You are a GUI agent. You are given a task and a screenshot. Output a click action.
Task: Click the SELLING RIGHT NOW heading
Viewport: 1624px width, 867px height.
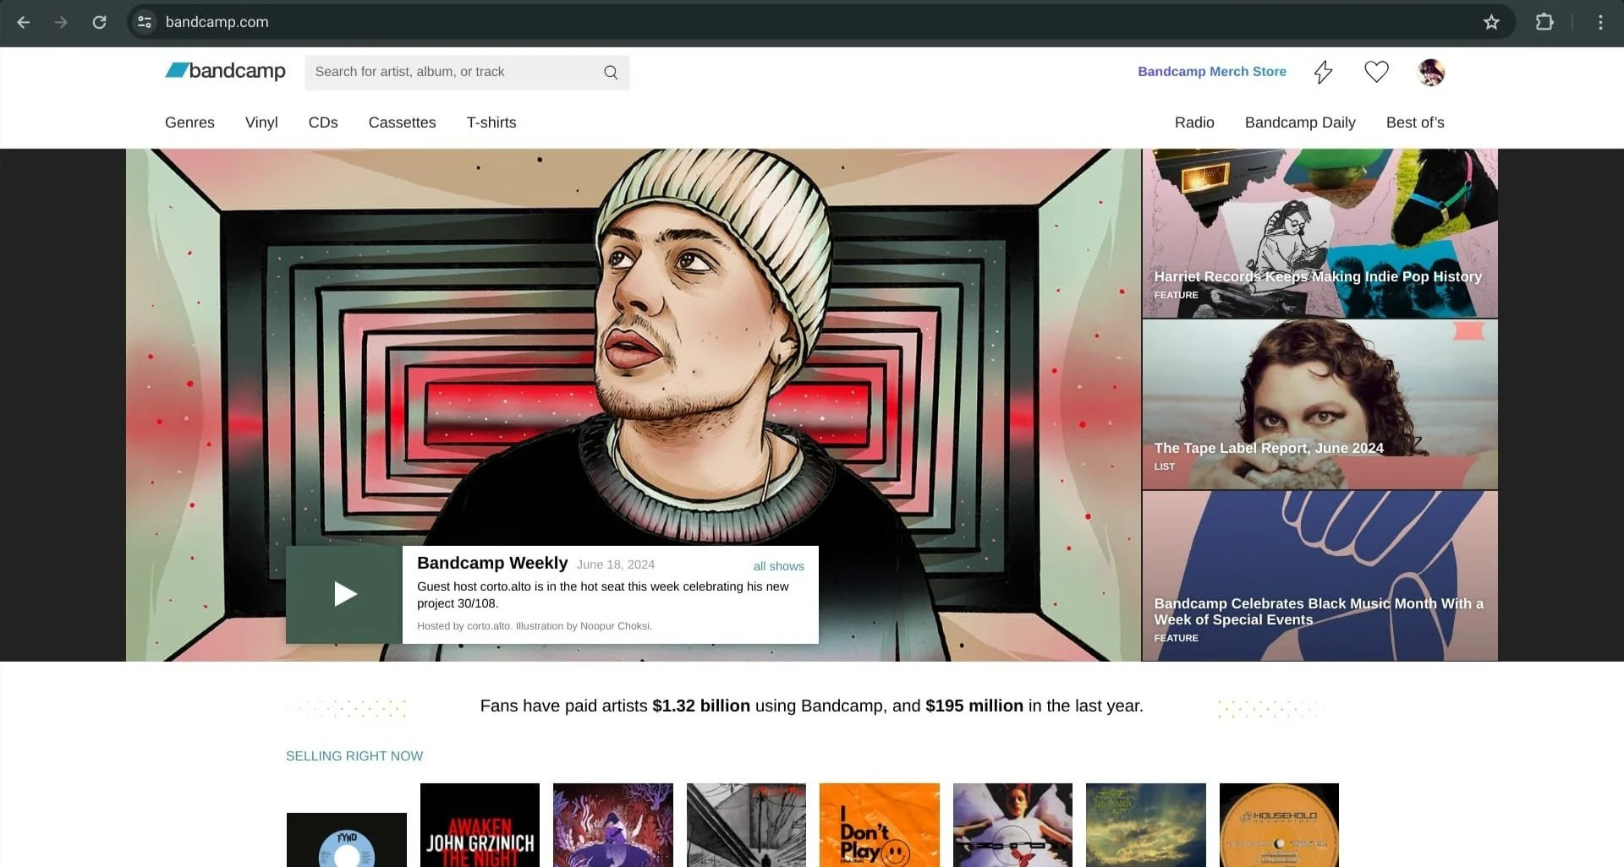[354, 756]
